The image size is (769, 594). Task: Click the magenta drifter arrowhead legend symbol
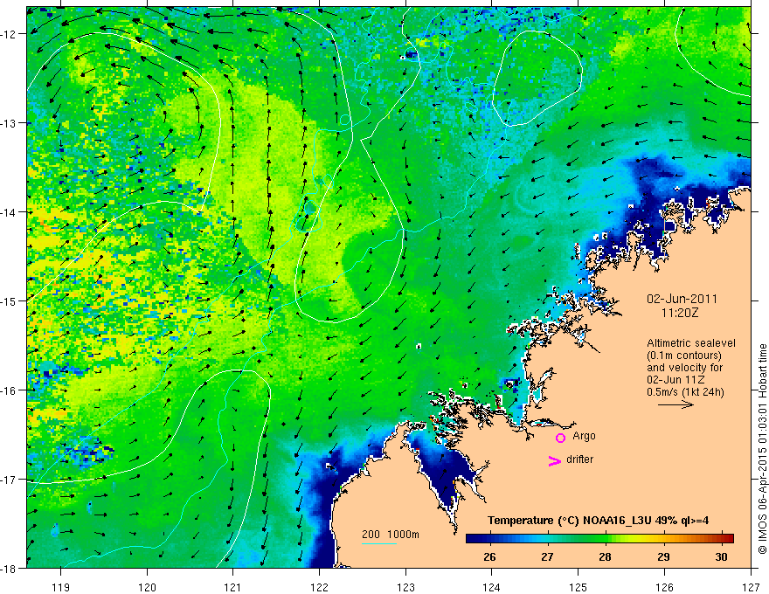[555, 461]
